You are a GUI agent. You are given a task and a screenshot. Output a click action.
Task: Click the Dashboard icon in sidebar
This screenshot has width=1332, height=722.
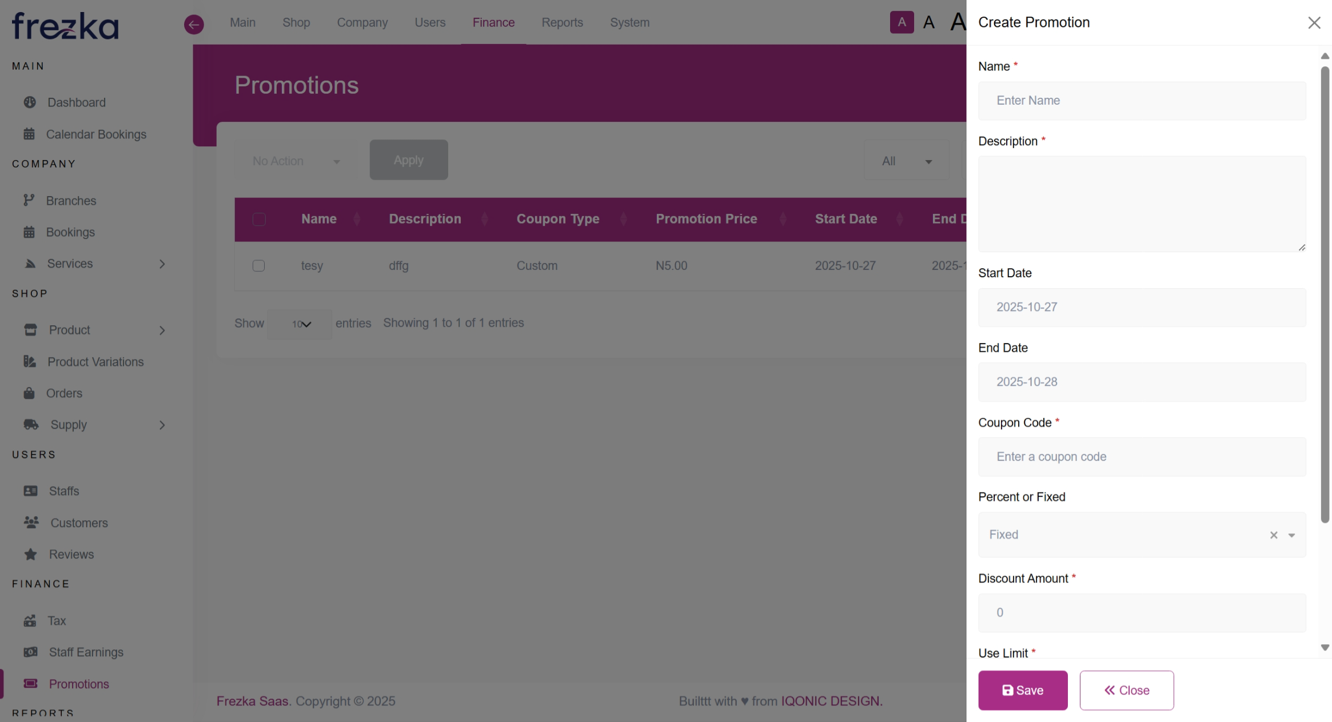coord(30,102)
